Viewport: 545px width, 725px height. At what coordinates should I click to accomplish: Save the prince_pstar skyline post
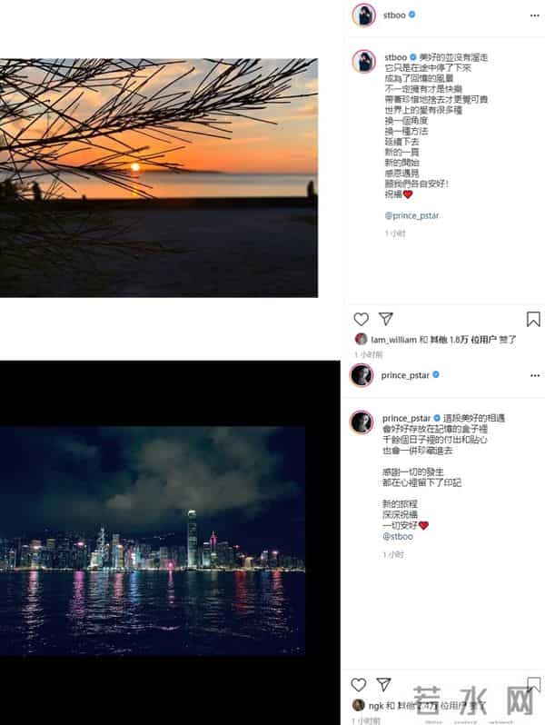click(533, 685)
